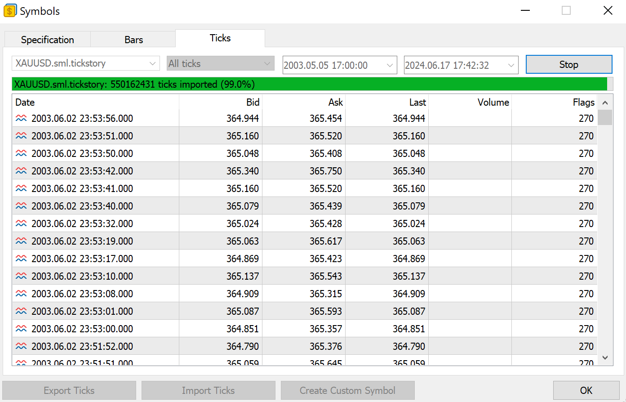Close the Symbols window
This screenshot has width=626, height=402.
coord(608,10)
